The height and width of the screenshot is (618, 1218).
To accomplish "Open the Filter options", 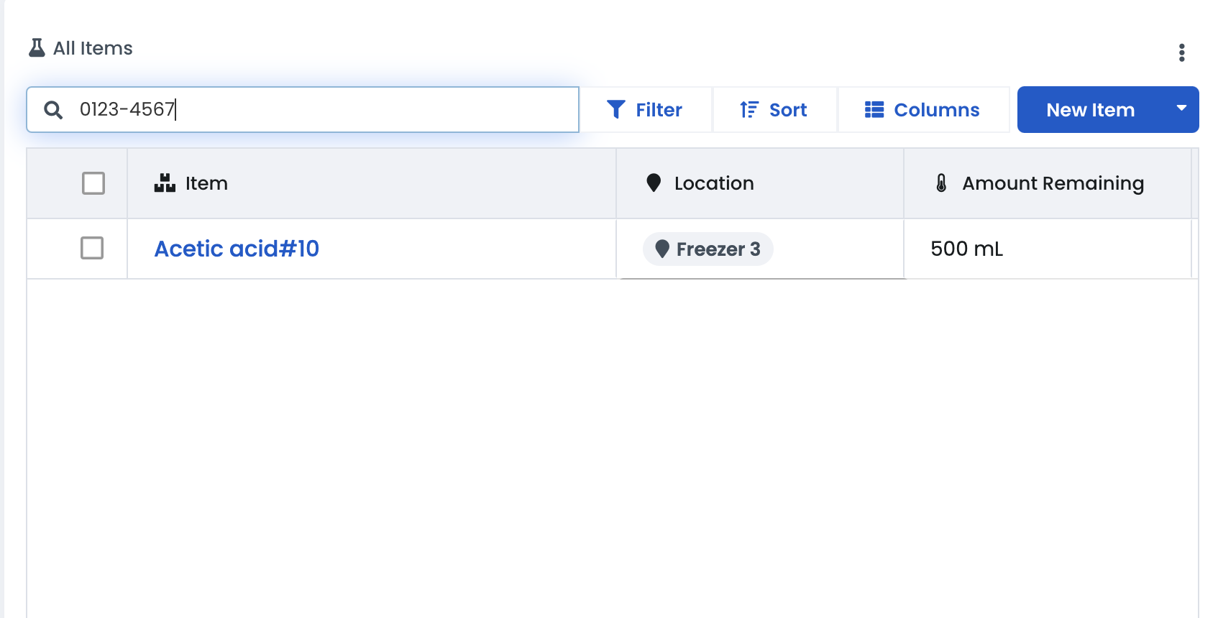I will tap(646, 110).
